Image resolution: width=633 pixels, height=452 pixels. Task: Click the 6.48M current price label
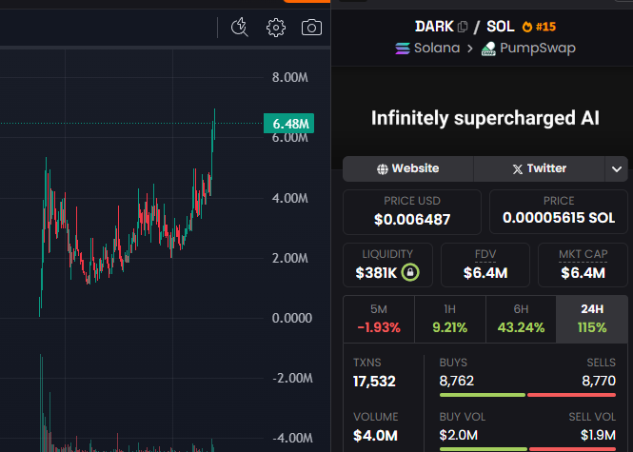pyautogui.click(x=288, y=124)
